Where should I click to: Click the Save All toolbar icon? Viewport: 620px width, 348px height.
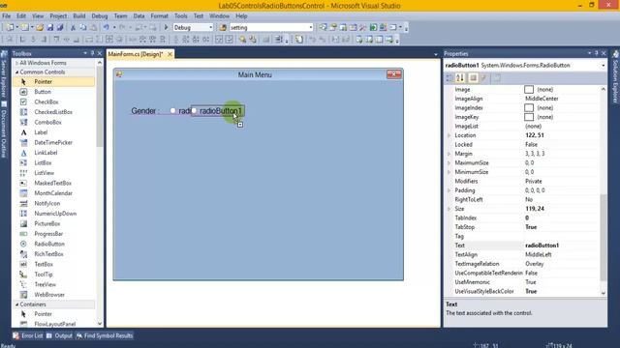click(60, 28)
